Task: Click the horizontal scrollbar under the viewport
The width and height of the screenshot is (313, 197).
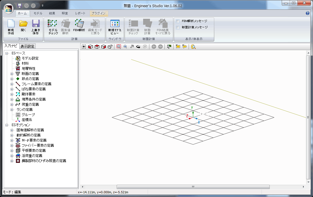Action: coord(193,187)
